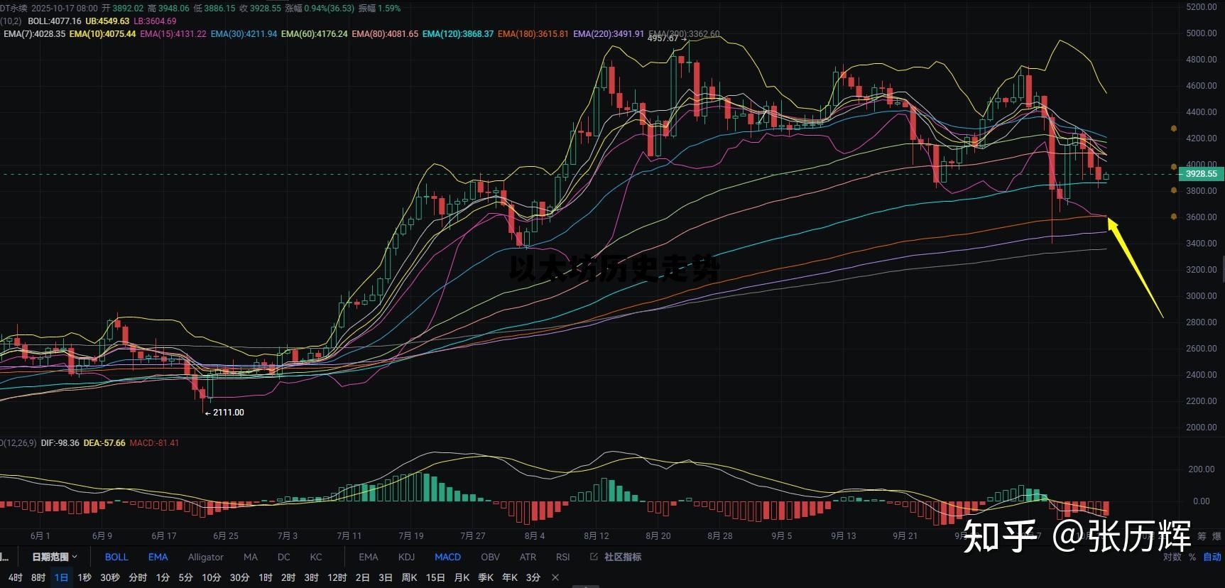This screenshot has width=1225, height=588.
Task: Toggle the BOLL indicator overlay
Action: click(x=116, y=557)
